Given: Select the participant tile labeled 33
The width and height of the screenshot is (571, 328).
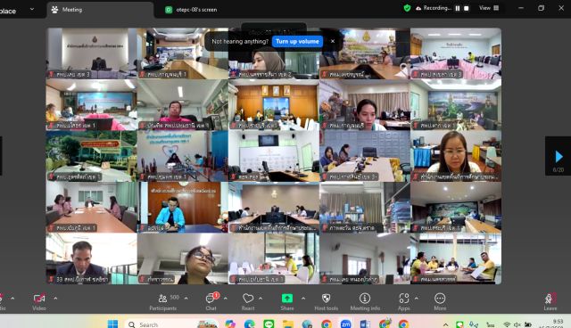Looking at the screenshot, I should tap(91, 258).
